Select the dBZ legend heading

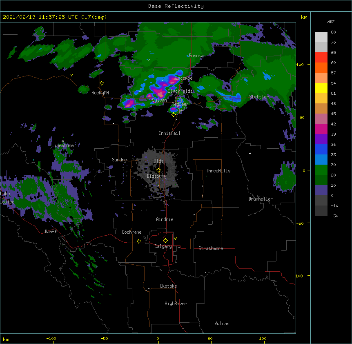click(331, 22)
